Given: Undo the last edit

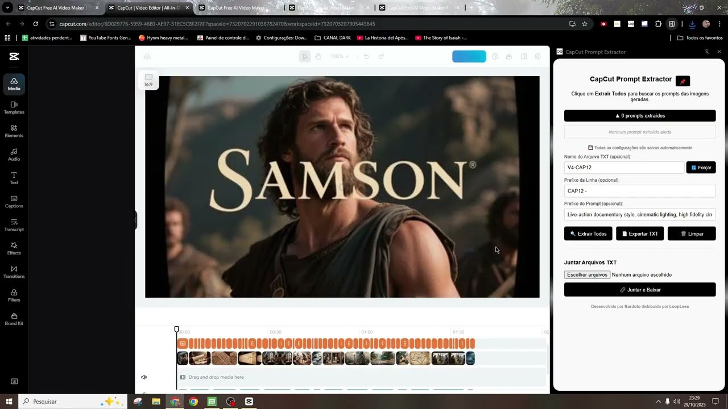Looking at the screenshot, I should pyautogui.click(x=366, y=56).
